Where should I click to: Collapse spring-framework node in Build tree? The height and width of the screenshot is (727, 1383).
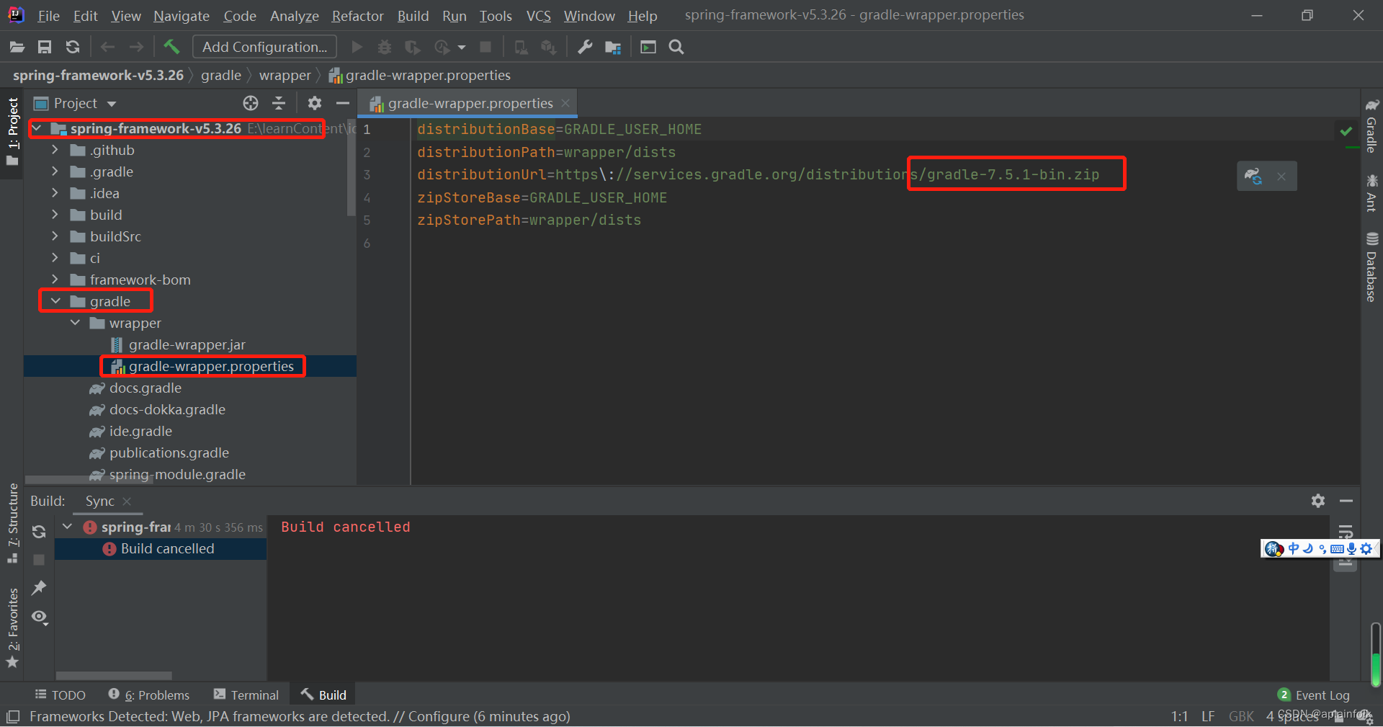pos(68,527)
